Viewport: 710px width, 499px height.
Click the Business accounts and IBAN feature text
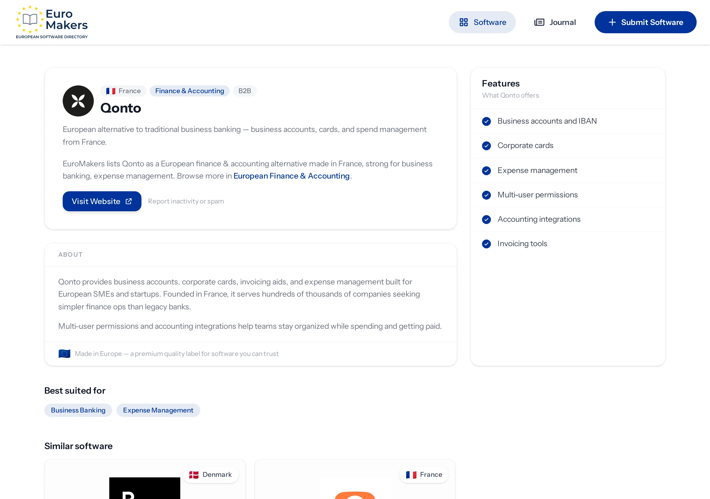pyautogui.click(x=547, y=121)
